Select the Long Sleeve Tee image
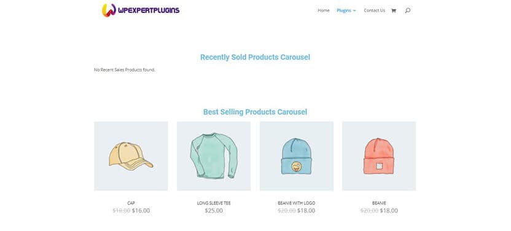 [x=214, y=156]
